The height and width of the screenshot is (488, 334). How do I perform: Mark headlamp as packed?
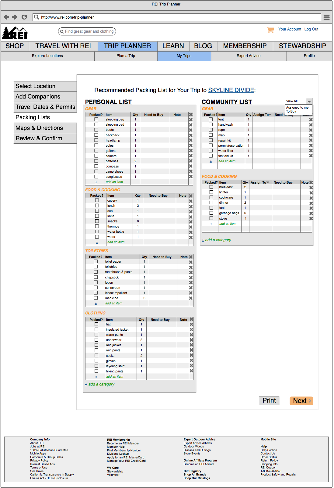click(x=96, y=140)
